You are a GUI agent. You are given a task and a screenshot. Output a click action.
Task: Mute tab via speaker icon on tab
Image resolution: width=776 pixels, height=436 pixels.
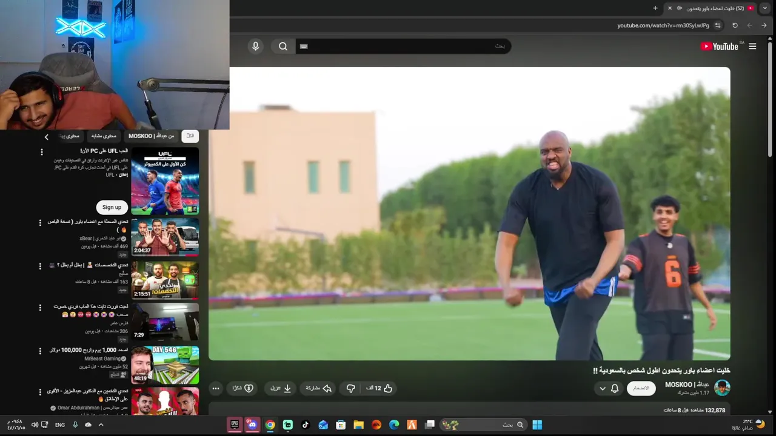pos(680,8)
